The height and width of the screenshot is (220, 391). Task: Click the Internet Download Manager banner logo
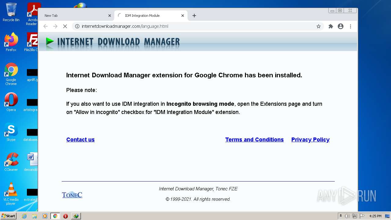pyautogui.click(x=113, y=42)
